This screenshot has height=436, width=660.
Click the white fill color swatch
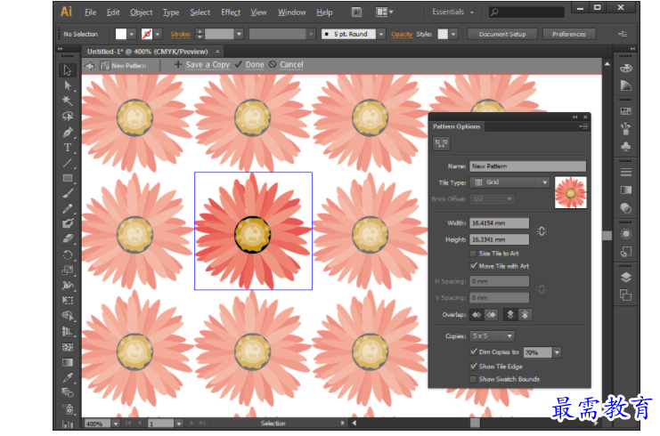point(121,34)
